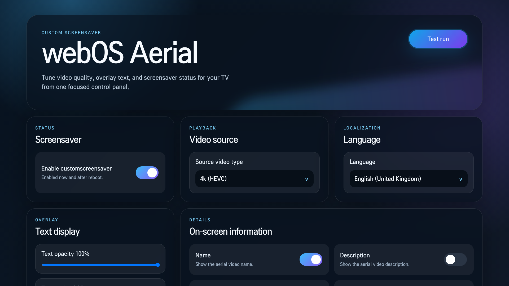This screenshot has width=509, height=286.
Task: Click the Test run button
Action: [x=438, y=39]
